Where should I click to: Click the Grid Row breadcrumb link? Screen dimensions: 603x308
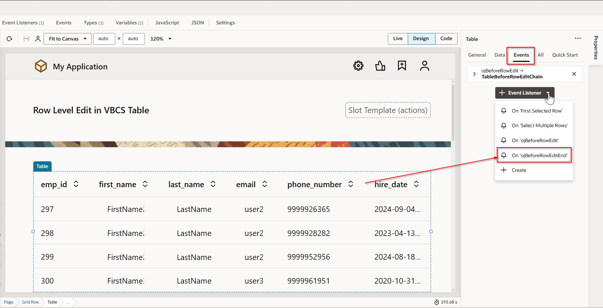(x=30, y=302)
